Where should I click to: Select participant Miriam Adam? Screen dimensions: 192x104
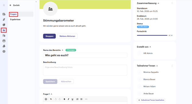pyautogui.click(x=150, y=86)
